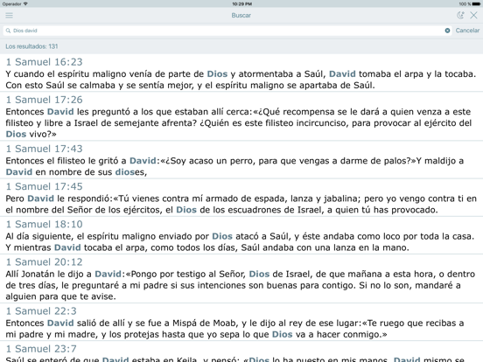Tap the Wi-Fi icon in status bar
483x362 pixels.
click(x=25, y=4)
